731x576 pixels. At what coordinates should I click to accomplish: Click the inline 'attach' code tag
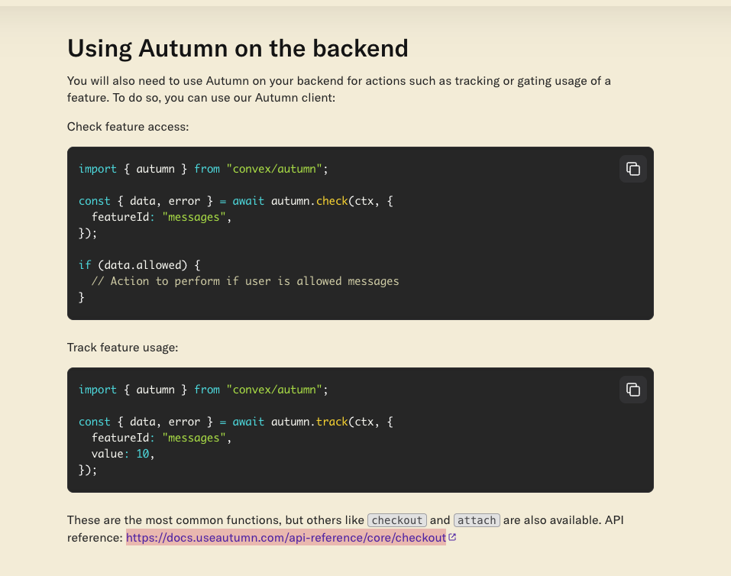477,520
